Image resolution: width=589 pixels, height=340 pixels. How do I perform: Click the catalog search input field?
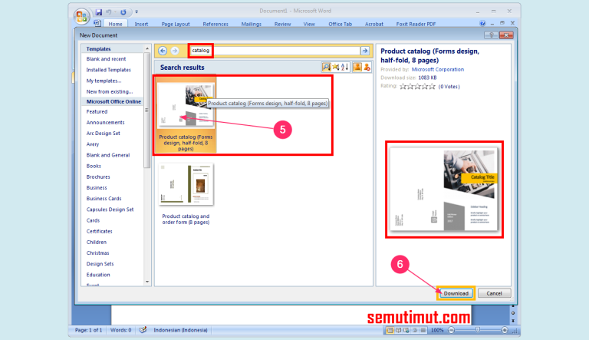click(x=275, y=51)
